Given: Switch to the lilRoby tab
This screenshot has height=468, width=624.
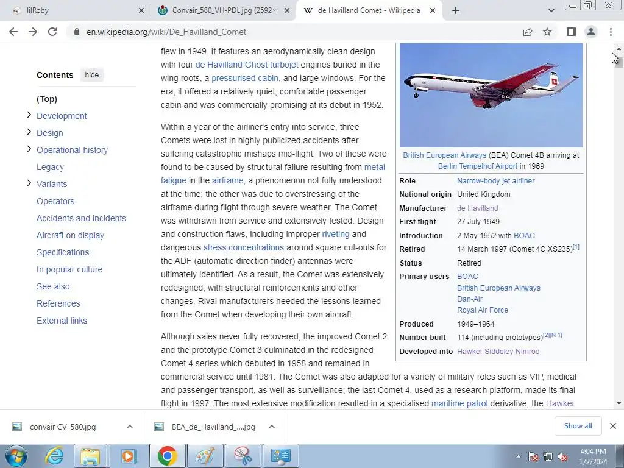Looking at the screenshot, I should [x=76, y=11].
